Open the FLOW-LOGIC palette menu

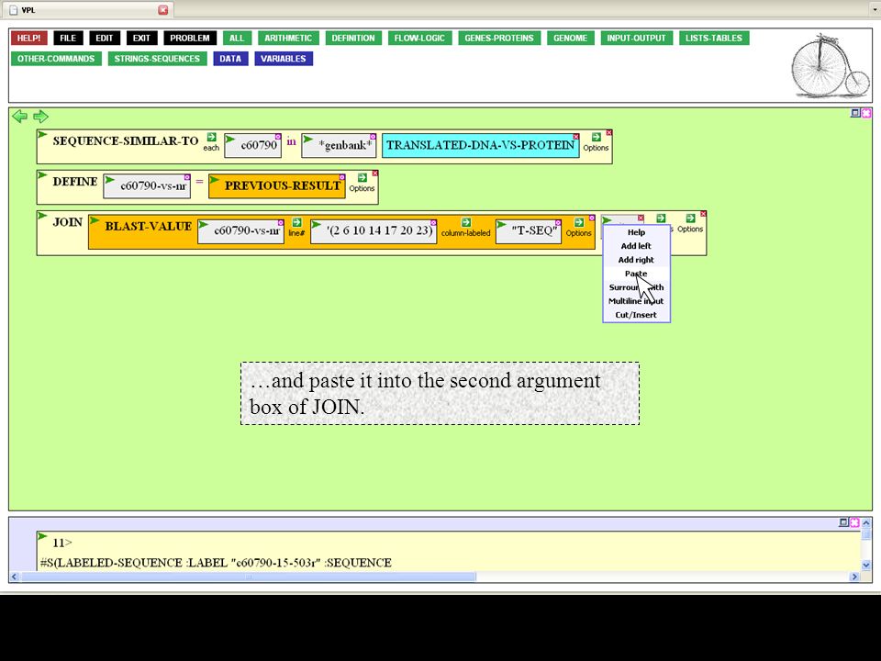pyautogui.click(x=419, y=39)
